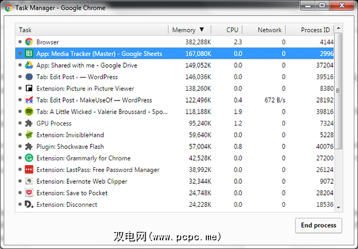The height and width of the screenshot is (249, 358).
Task: Select the Plugin: Shockwave Flash row
Action: tap(175, 146)
